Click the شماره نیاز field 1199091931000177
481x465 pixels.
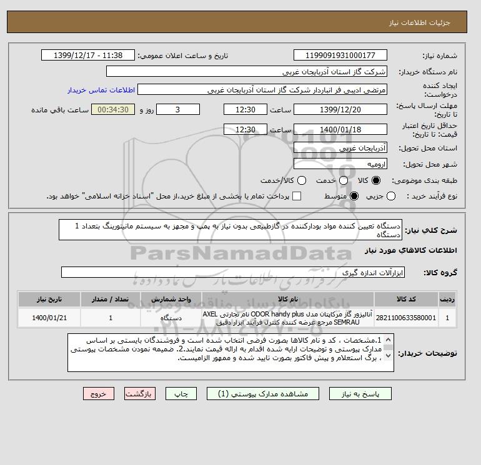click(x=340, y=55)
